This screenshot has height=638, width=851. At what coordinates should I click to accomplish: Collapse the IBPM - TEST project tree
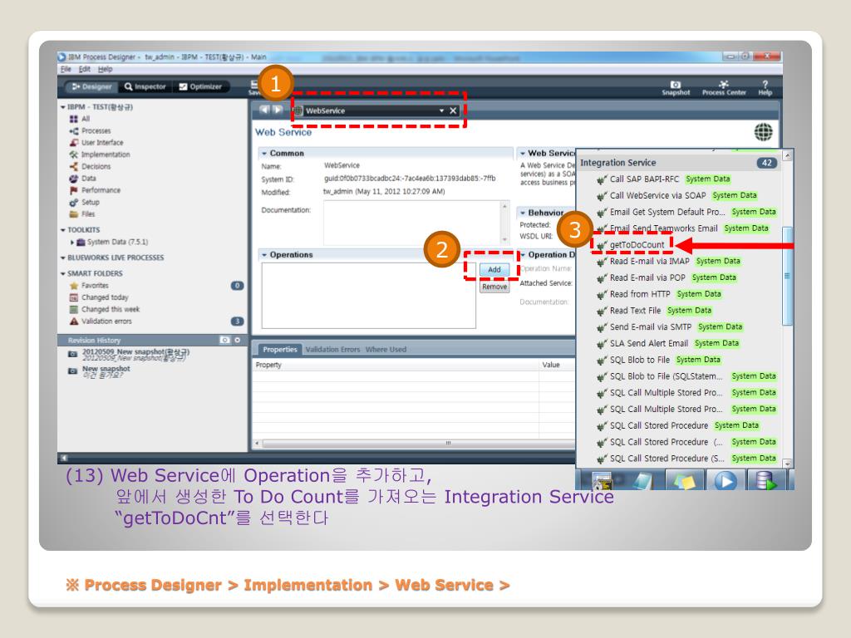(x=63, y=107)
